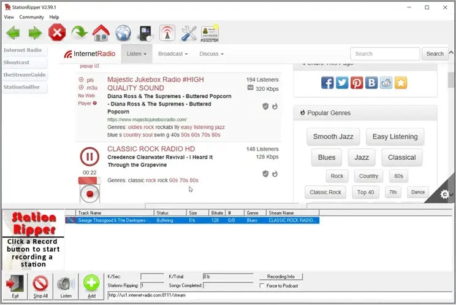Screen dimensions: 456x305
Task: Stop loading with the red X icon
Action: pos(57,33)
